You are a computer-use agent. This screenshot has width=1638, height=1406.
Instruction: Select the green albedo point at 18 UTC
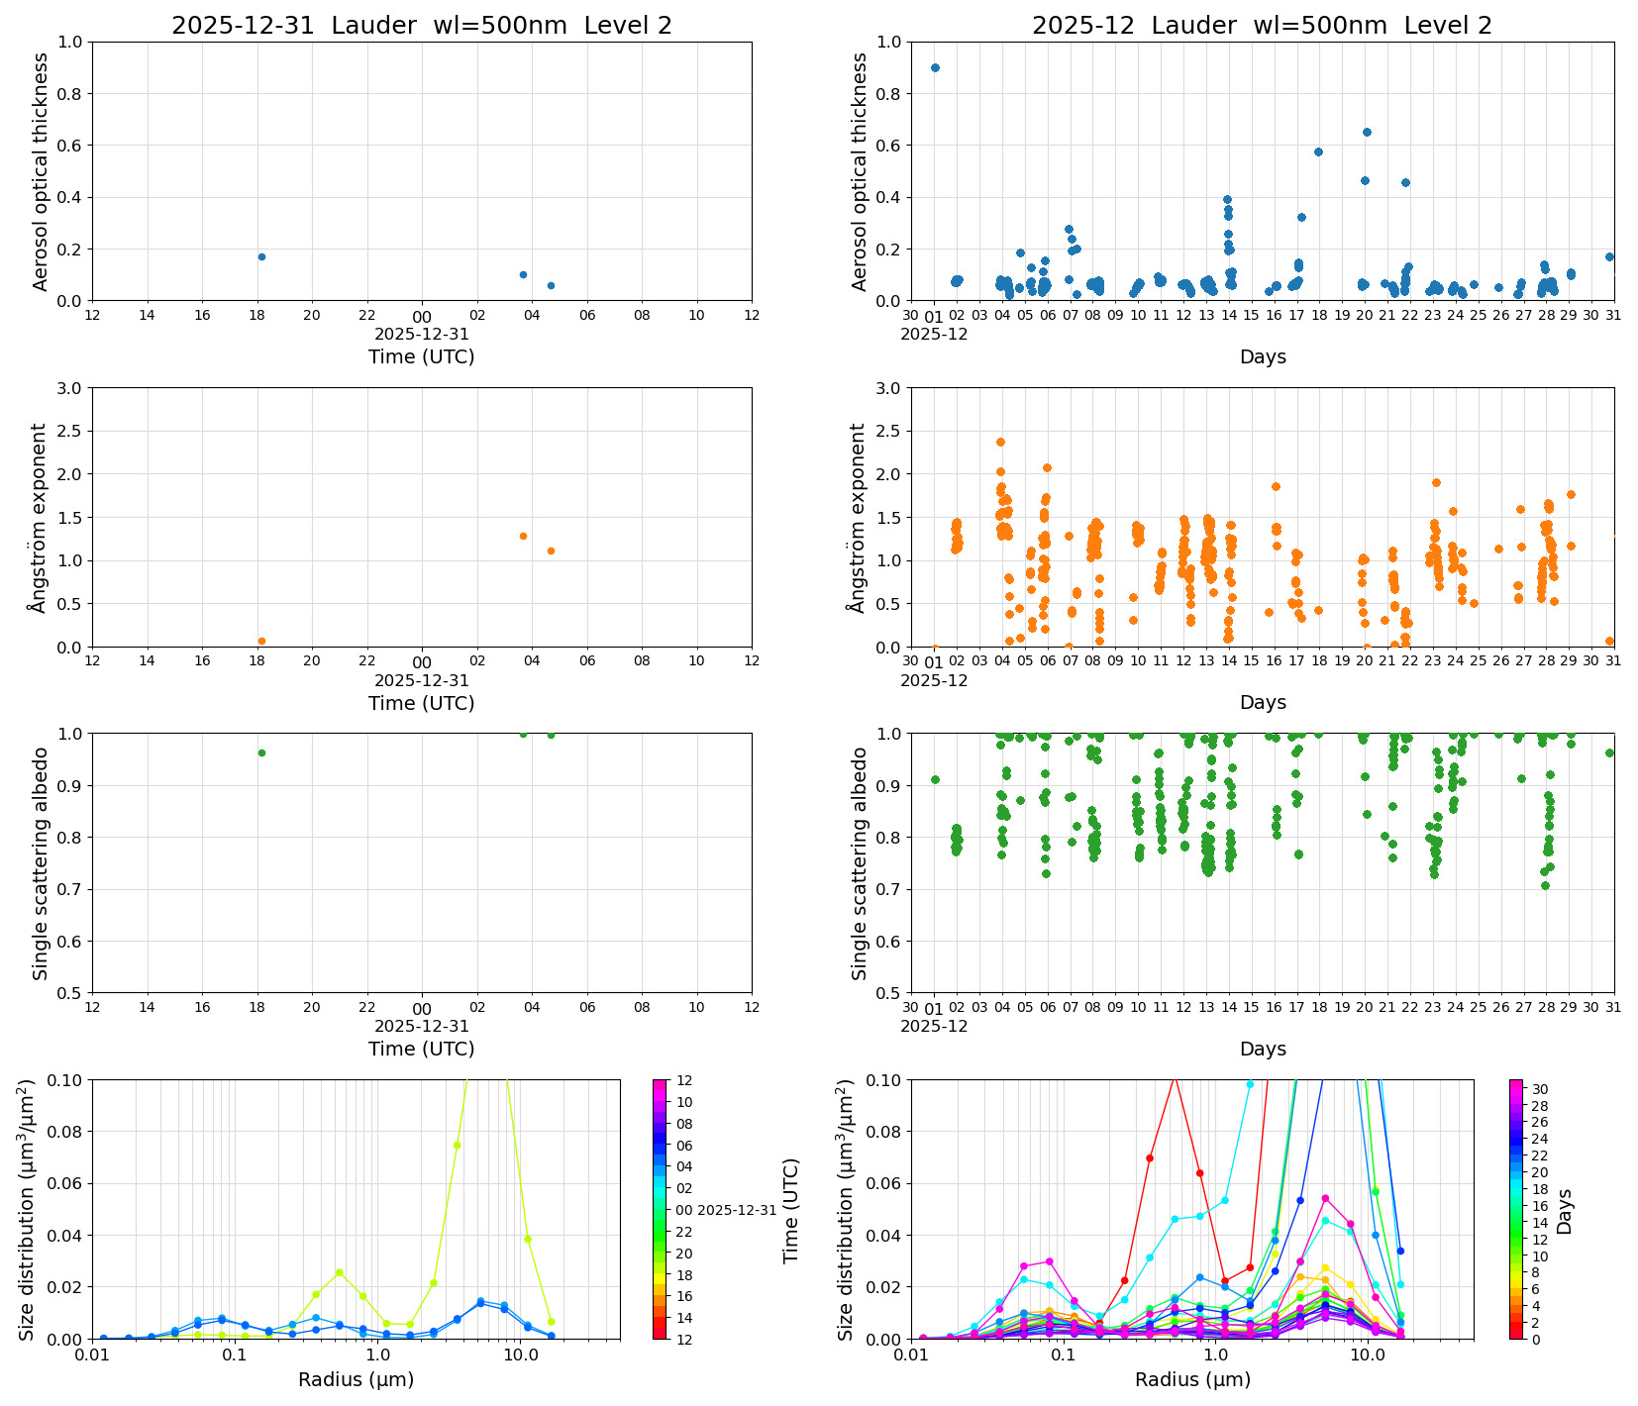261,753
